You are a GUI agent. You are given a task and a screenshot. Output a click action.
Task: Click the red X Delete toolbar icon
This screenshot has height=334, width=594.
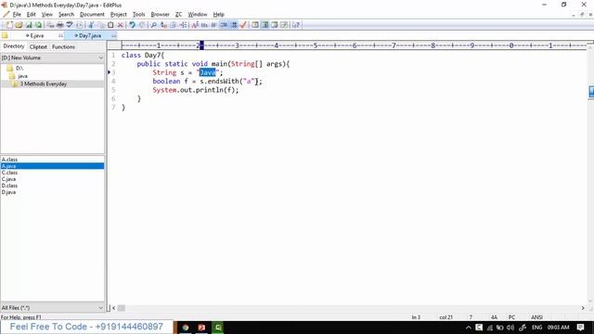click(120, 25)
